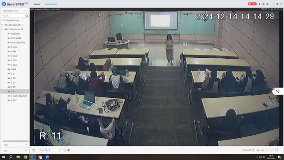Click the save view icon in bottom toolbar

34,150
